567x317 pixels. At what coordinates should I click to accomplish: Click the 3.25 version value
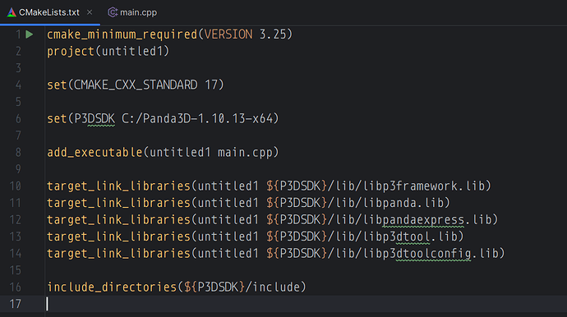click(273, 34)
